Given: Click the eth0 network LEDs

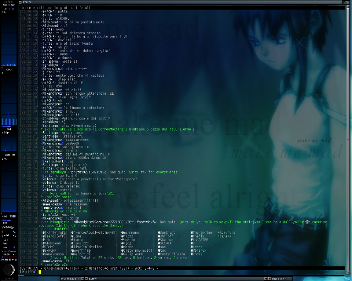Looking at the screenshot, I should coord(13,216).
